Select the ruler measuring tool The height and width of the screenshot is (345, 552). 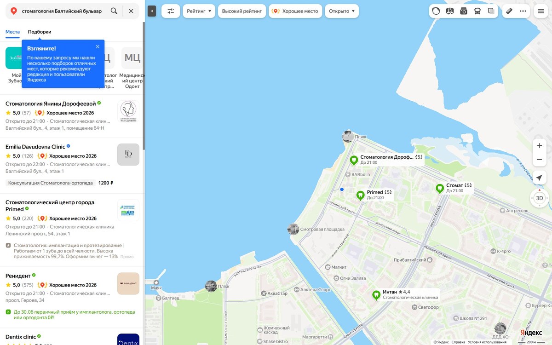point(509,11)
